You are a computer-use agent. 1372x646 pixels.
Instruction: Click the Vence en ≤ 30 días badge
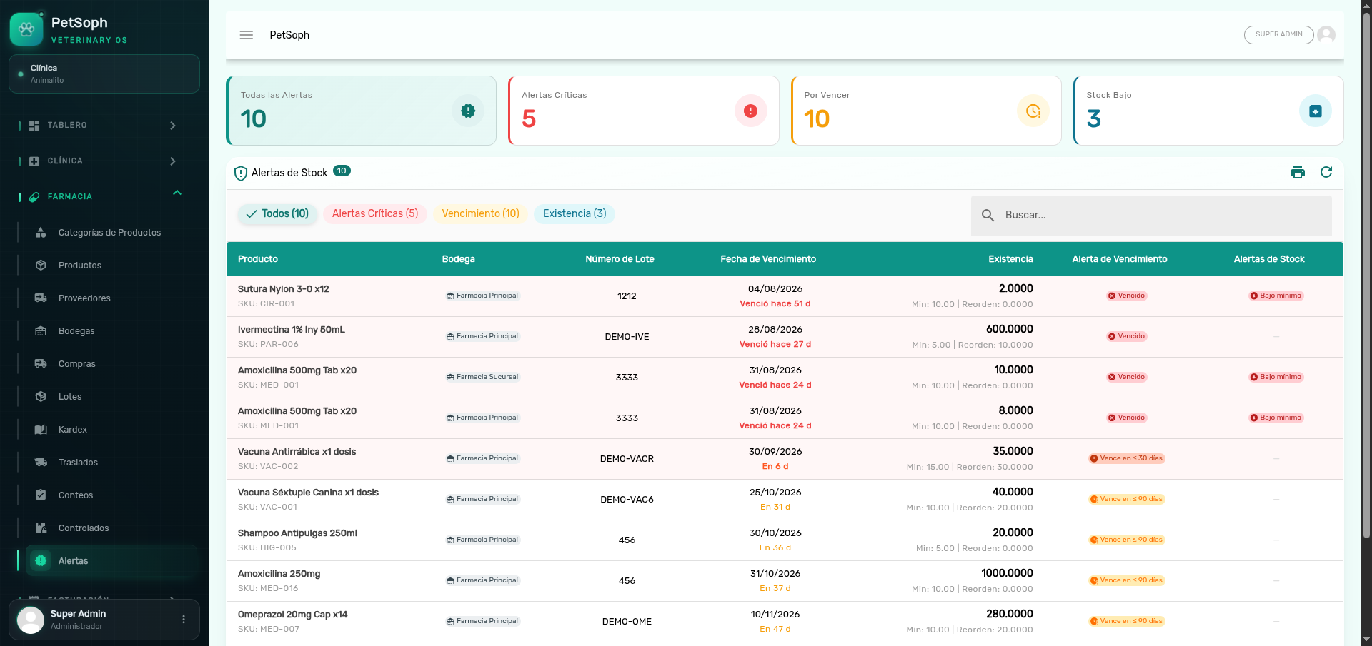coord(1127,458)
